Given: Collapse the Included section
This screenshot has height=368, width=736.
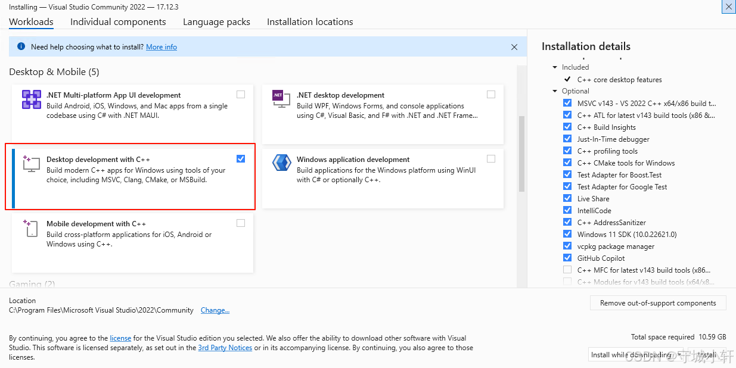Looking at the screenshot, I should coord(555,67).
